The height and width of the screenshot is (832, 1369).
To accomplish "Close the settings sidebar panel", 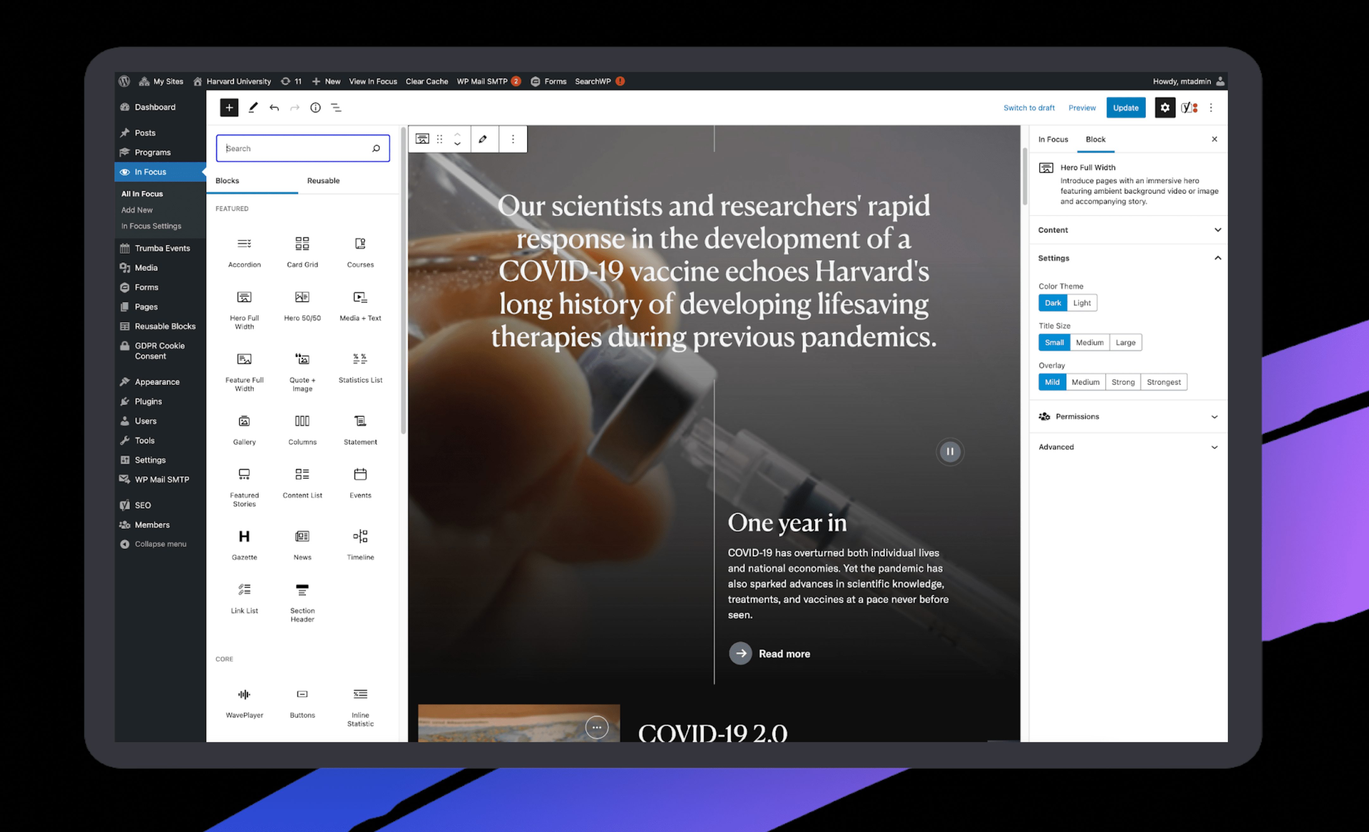I will click(x=1214, y=139).
